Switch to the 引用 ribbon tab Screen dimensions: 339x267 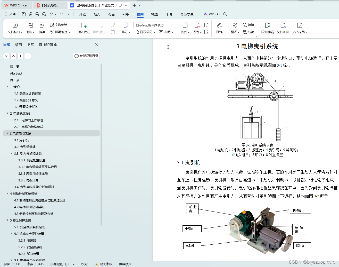(126, 14)
